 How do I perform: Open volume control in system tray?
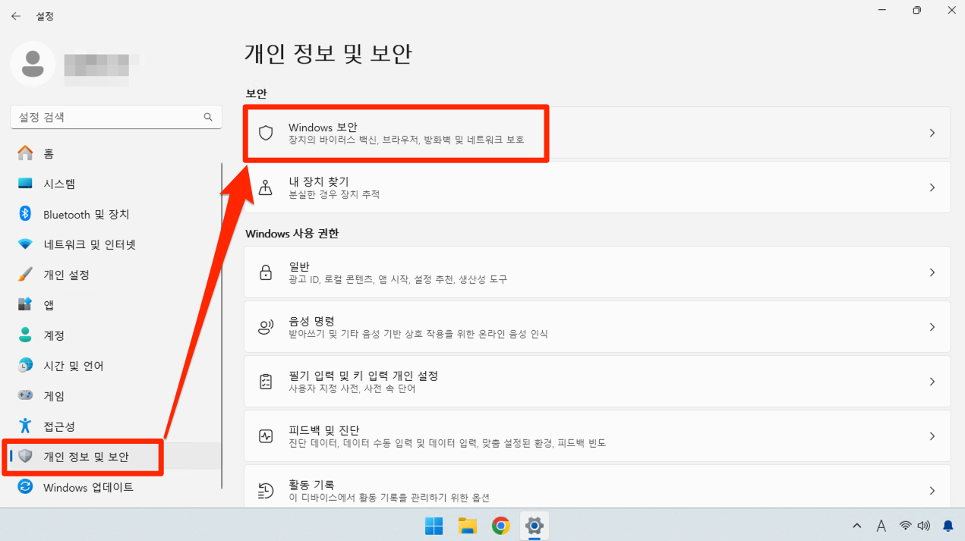[x=924, y=525]
